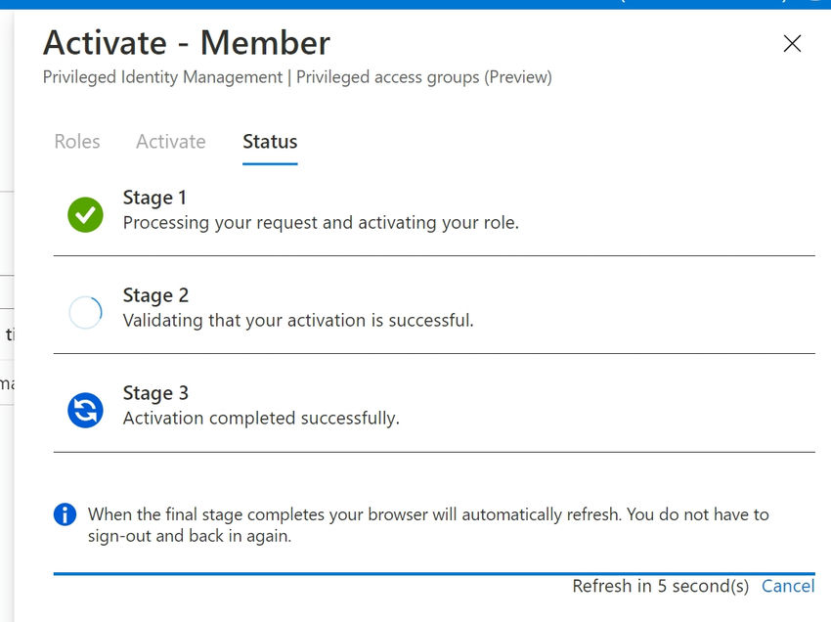Screen dimensions: 831x622
Task: Click the Stage 1 heading text
Action: (x=155, y=198)
